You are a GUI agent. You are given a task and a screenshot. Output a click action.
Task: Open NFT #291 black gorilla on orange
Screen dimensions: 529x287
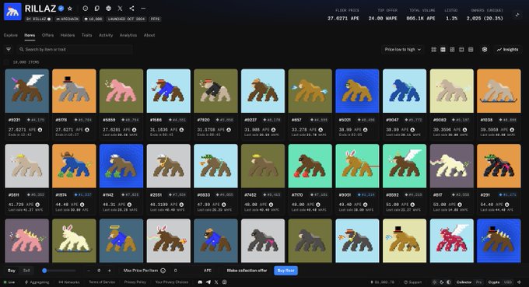[x=499, y=166]
